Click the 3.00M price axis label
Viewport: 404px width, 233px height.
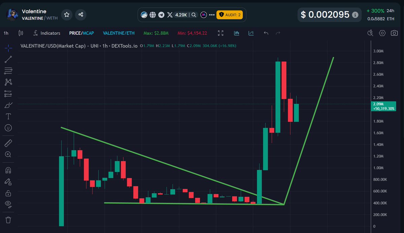pos(378,51)
